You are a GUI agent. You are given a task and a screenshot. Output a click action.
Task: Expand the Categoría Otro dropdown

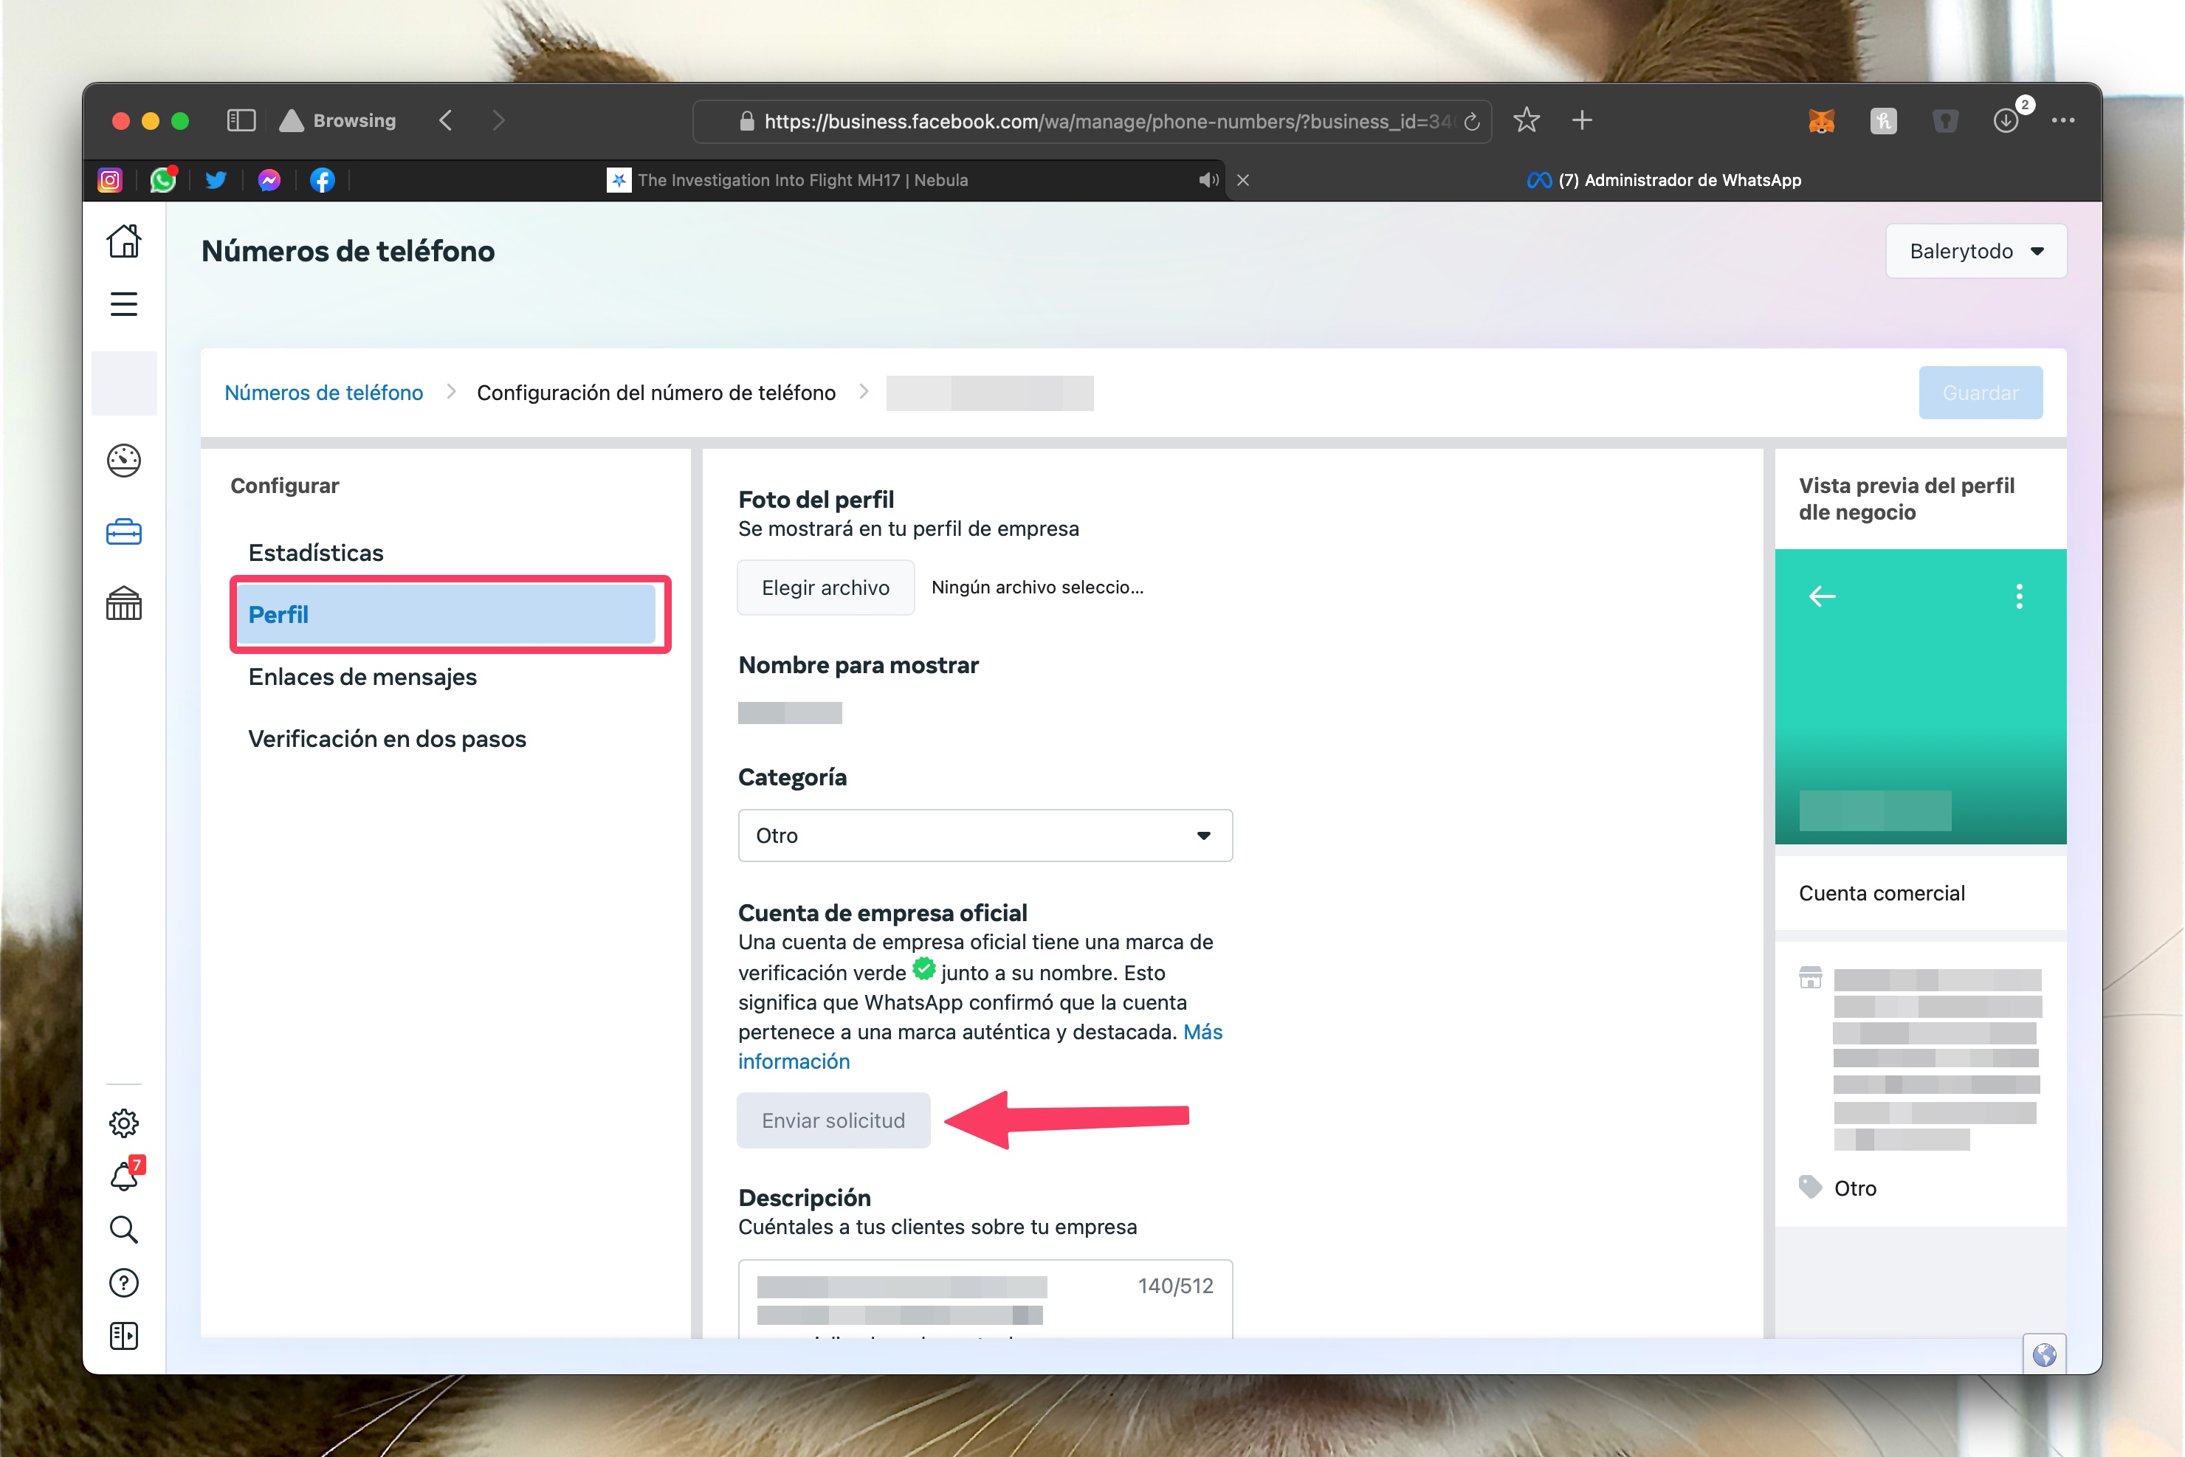point(984,836)
